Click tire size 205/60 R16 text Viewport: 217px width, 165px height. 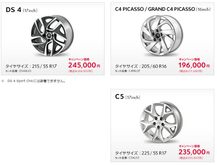pyautogui.click(x=141, y=66)
